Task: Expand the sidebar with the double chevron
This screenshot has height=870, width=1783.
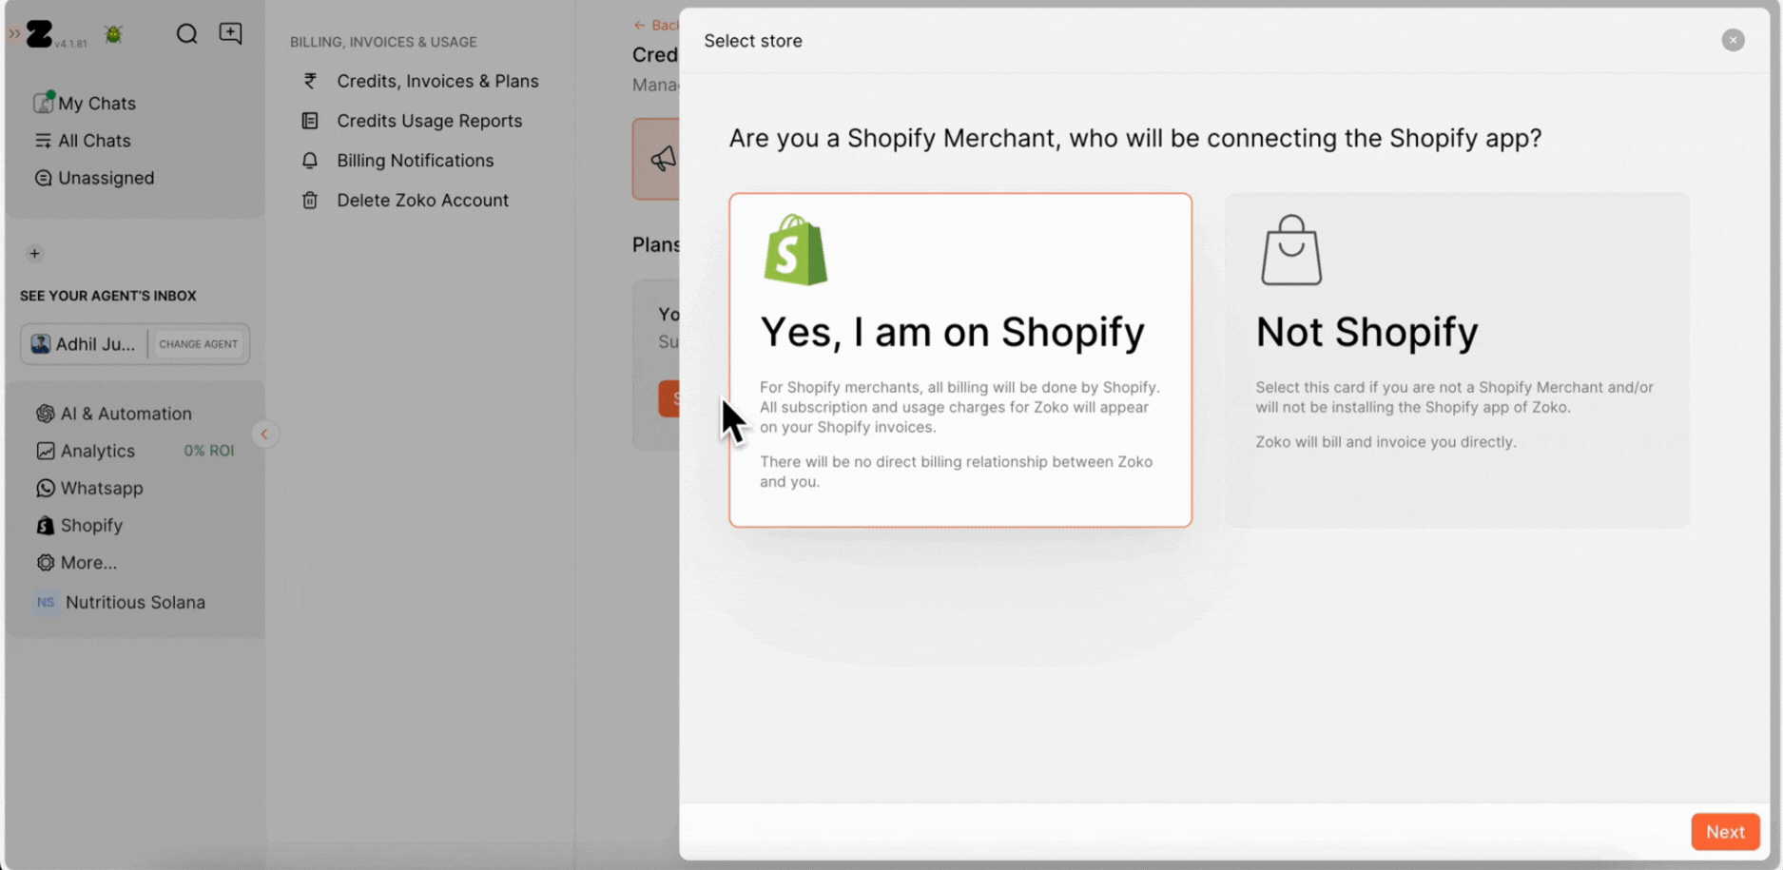Action: pos(14,33)
